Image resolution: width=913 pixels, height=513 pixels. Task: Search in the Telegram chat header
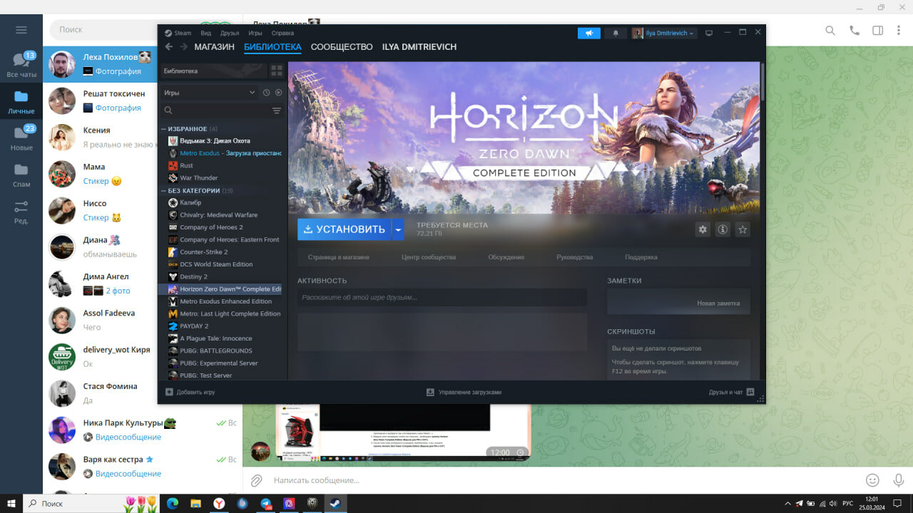(830, 31)
